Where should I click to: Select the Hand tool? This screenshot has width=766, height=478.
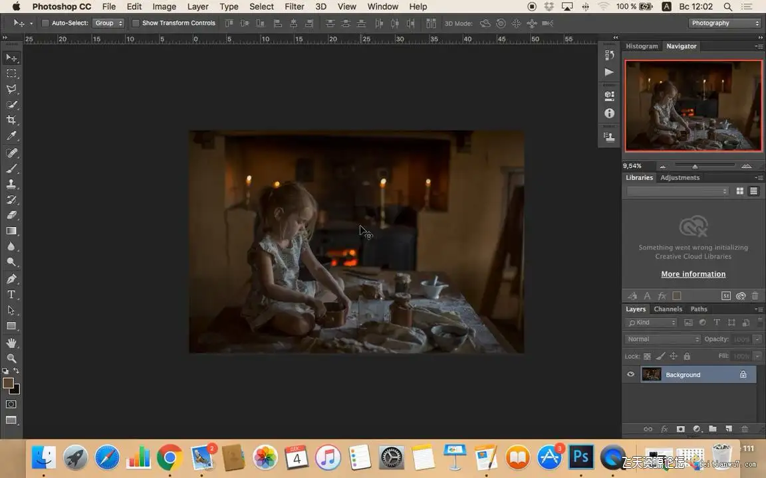point(11,343)
